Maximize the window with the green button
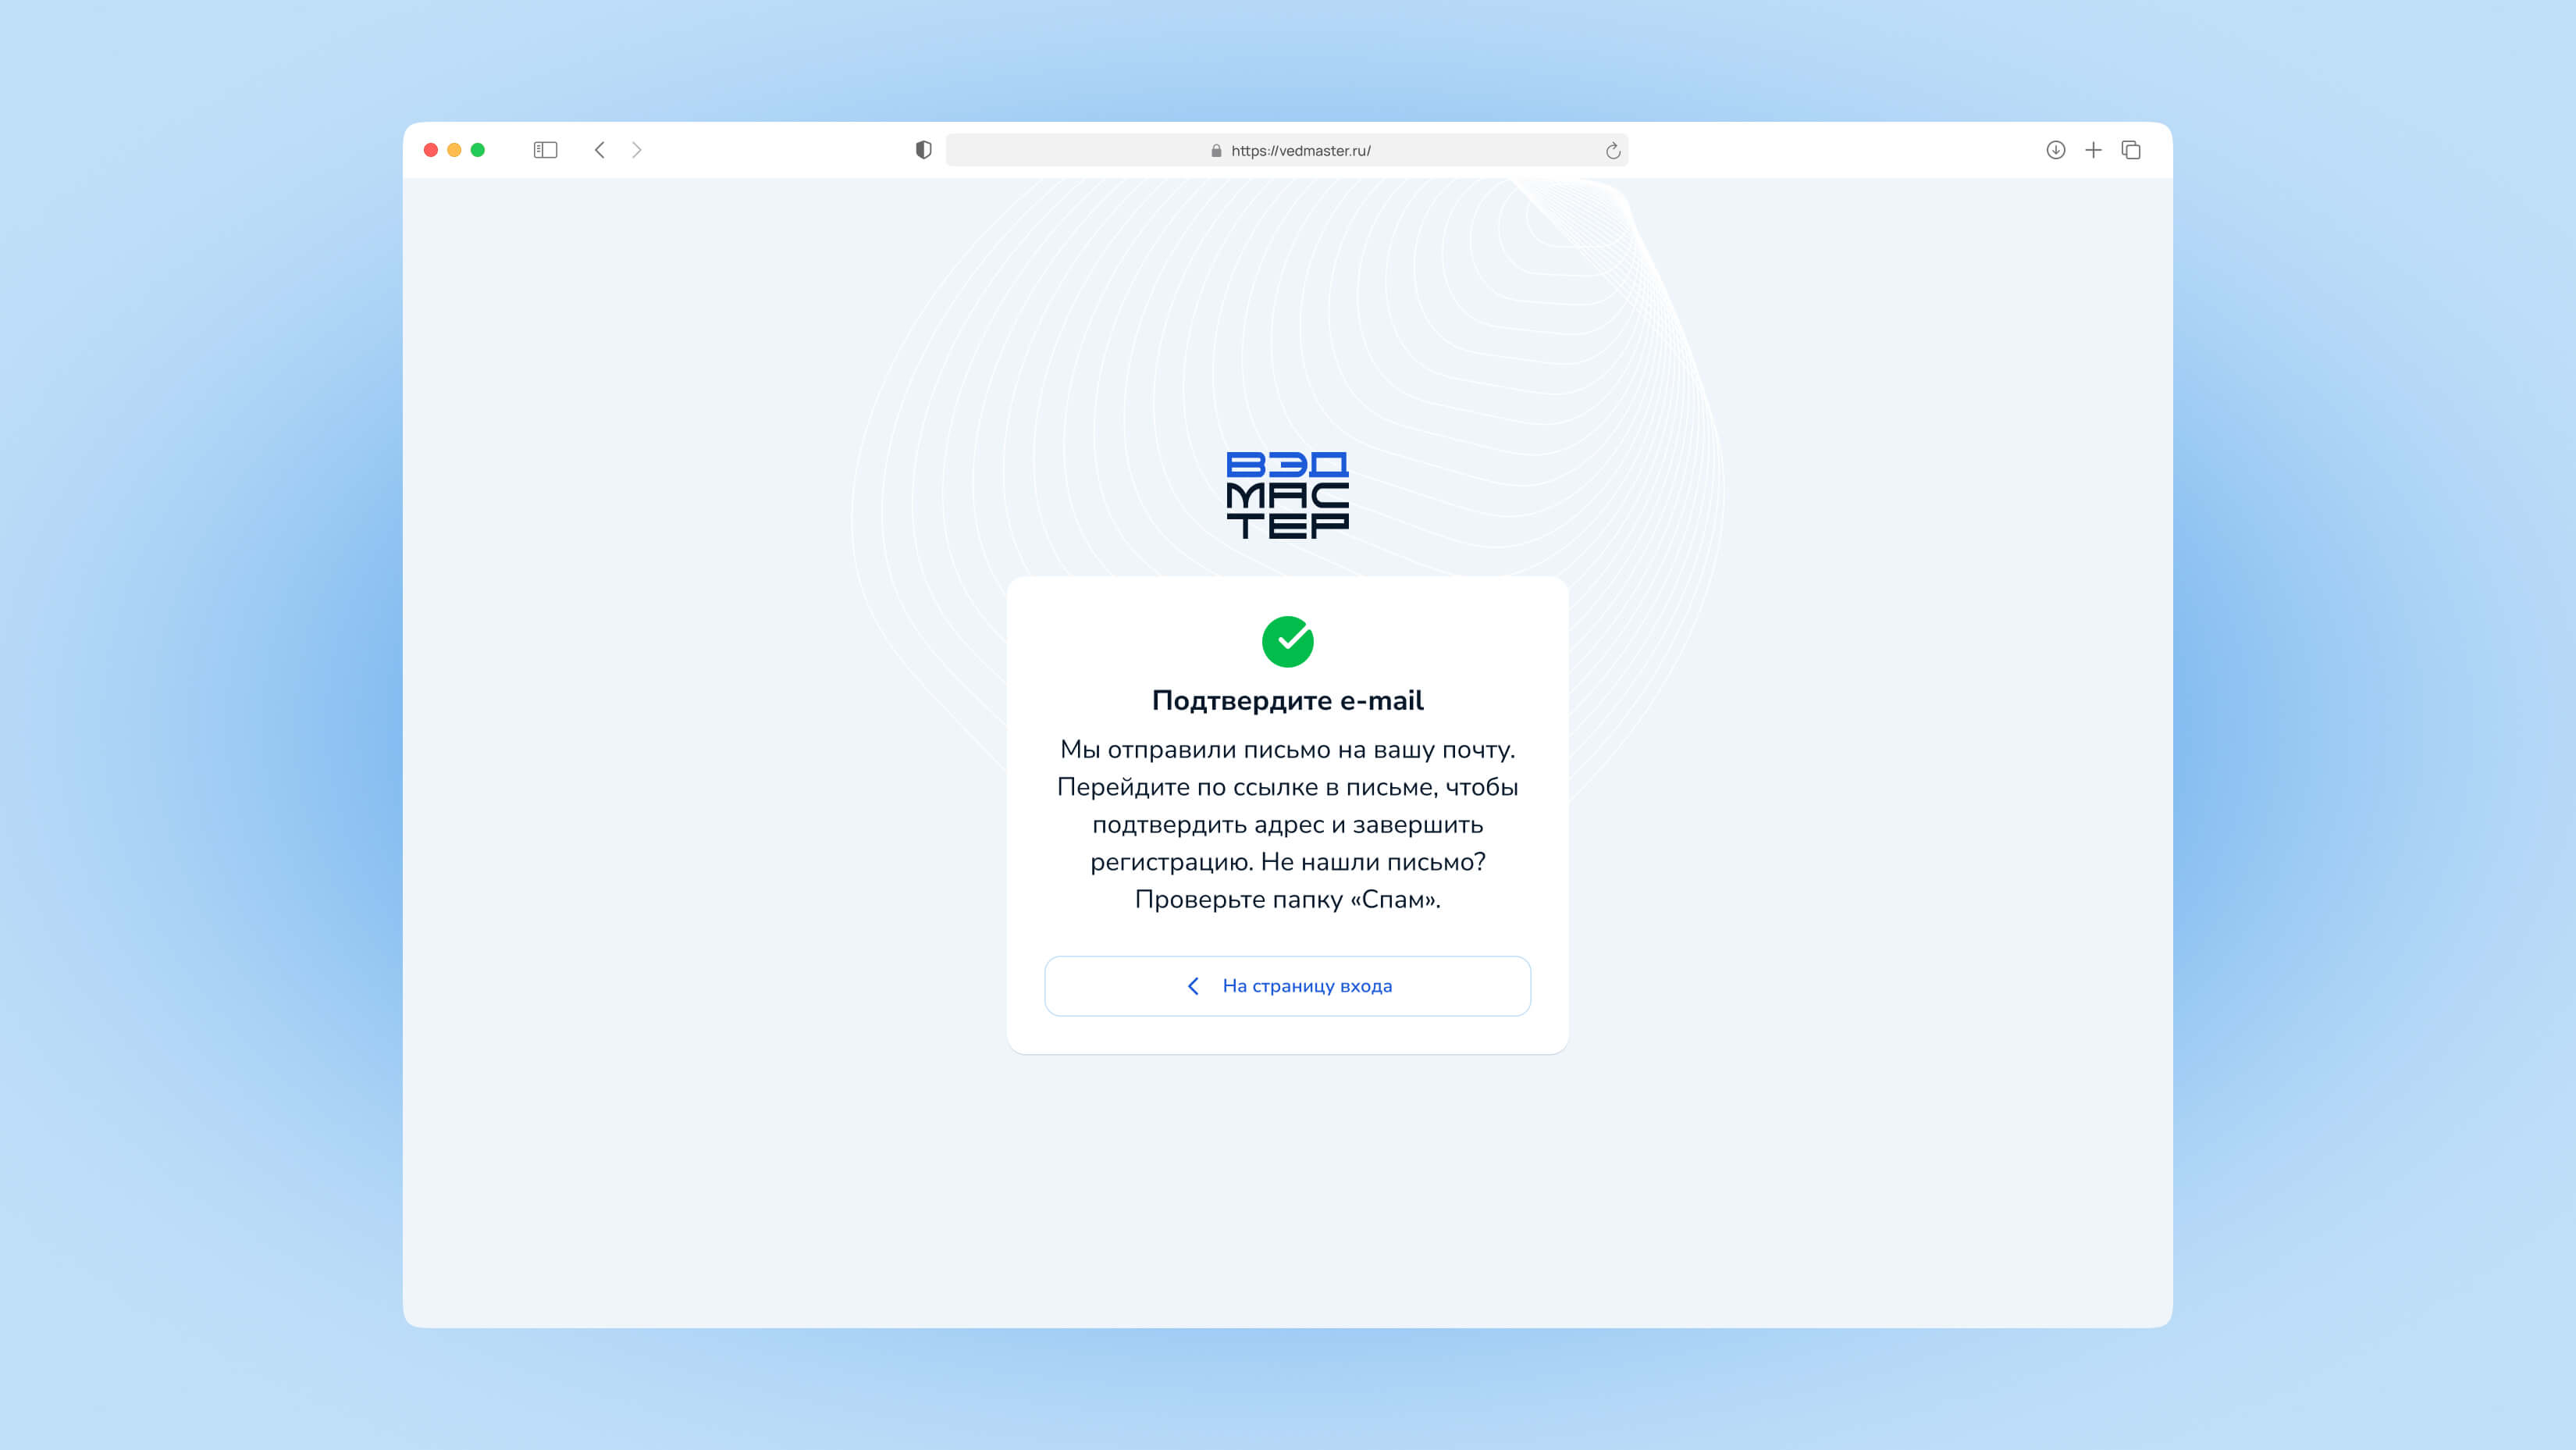This screenshot has width=2576, height=1450. pos(478,150)
